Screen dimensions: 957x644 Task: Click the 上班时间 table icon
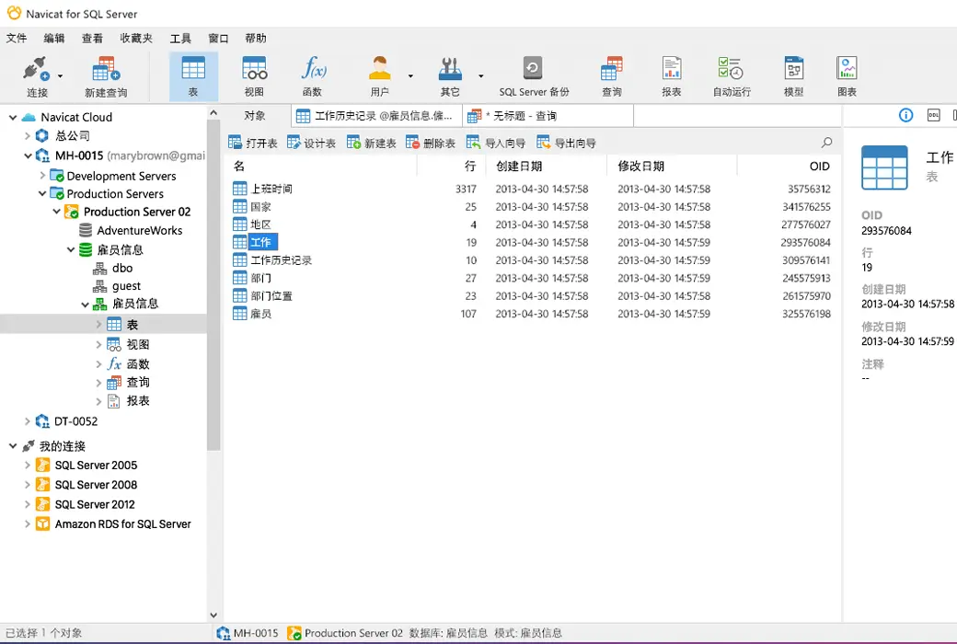240,189
